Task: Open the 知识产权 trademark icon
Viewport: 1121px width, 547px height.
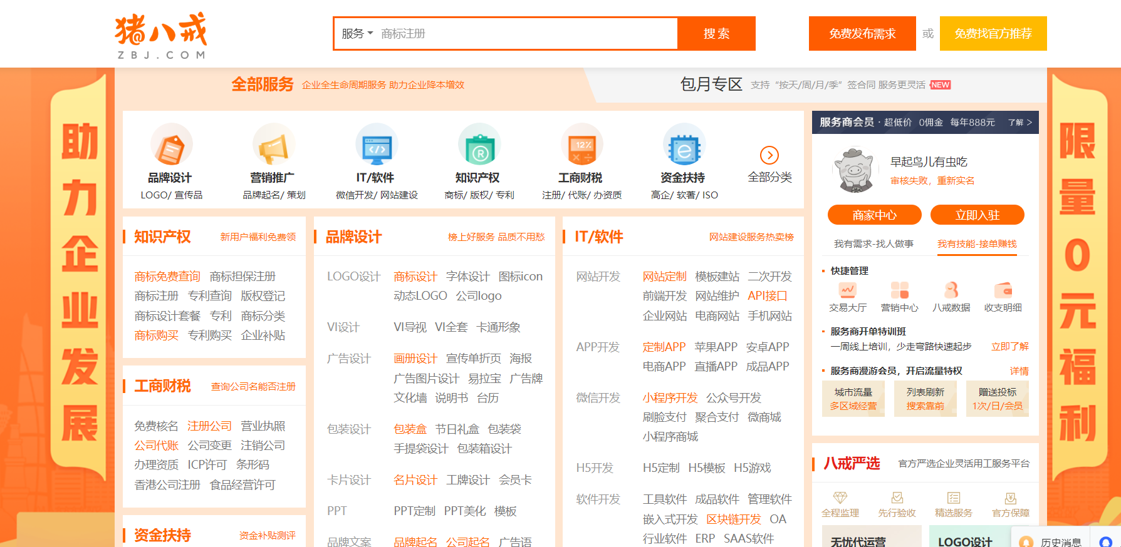Action: (479, 145)
